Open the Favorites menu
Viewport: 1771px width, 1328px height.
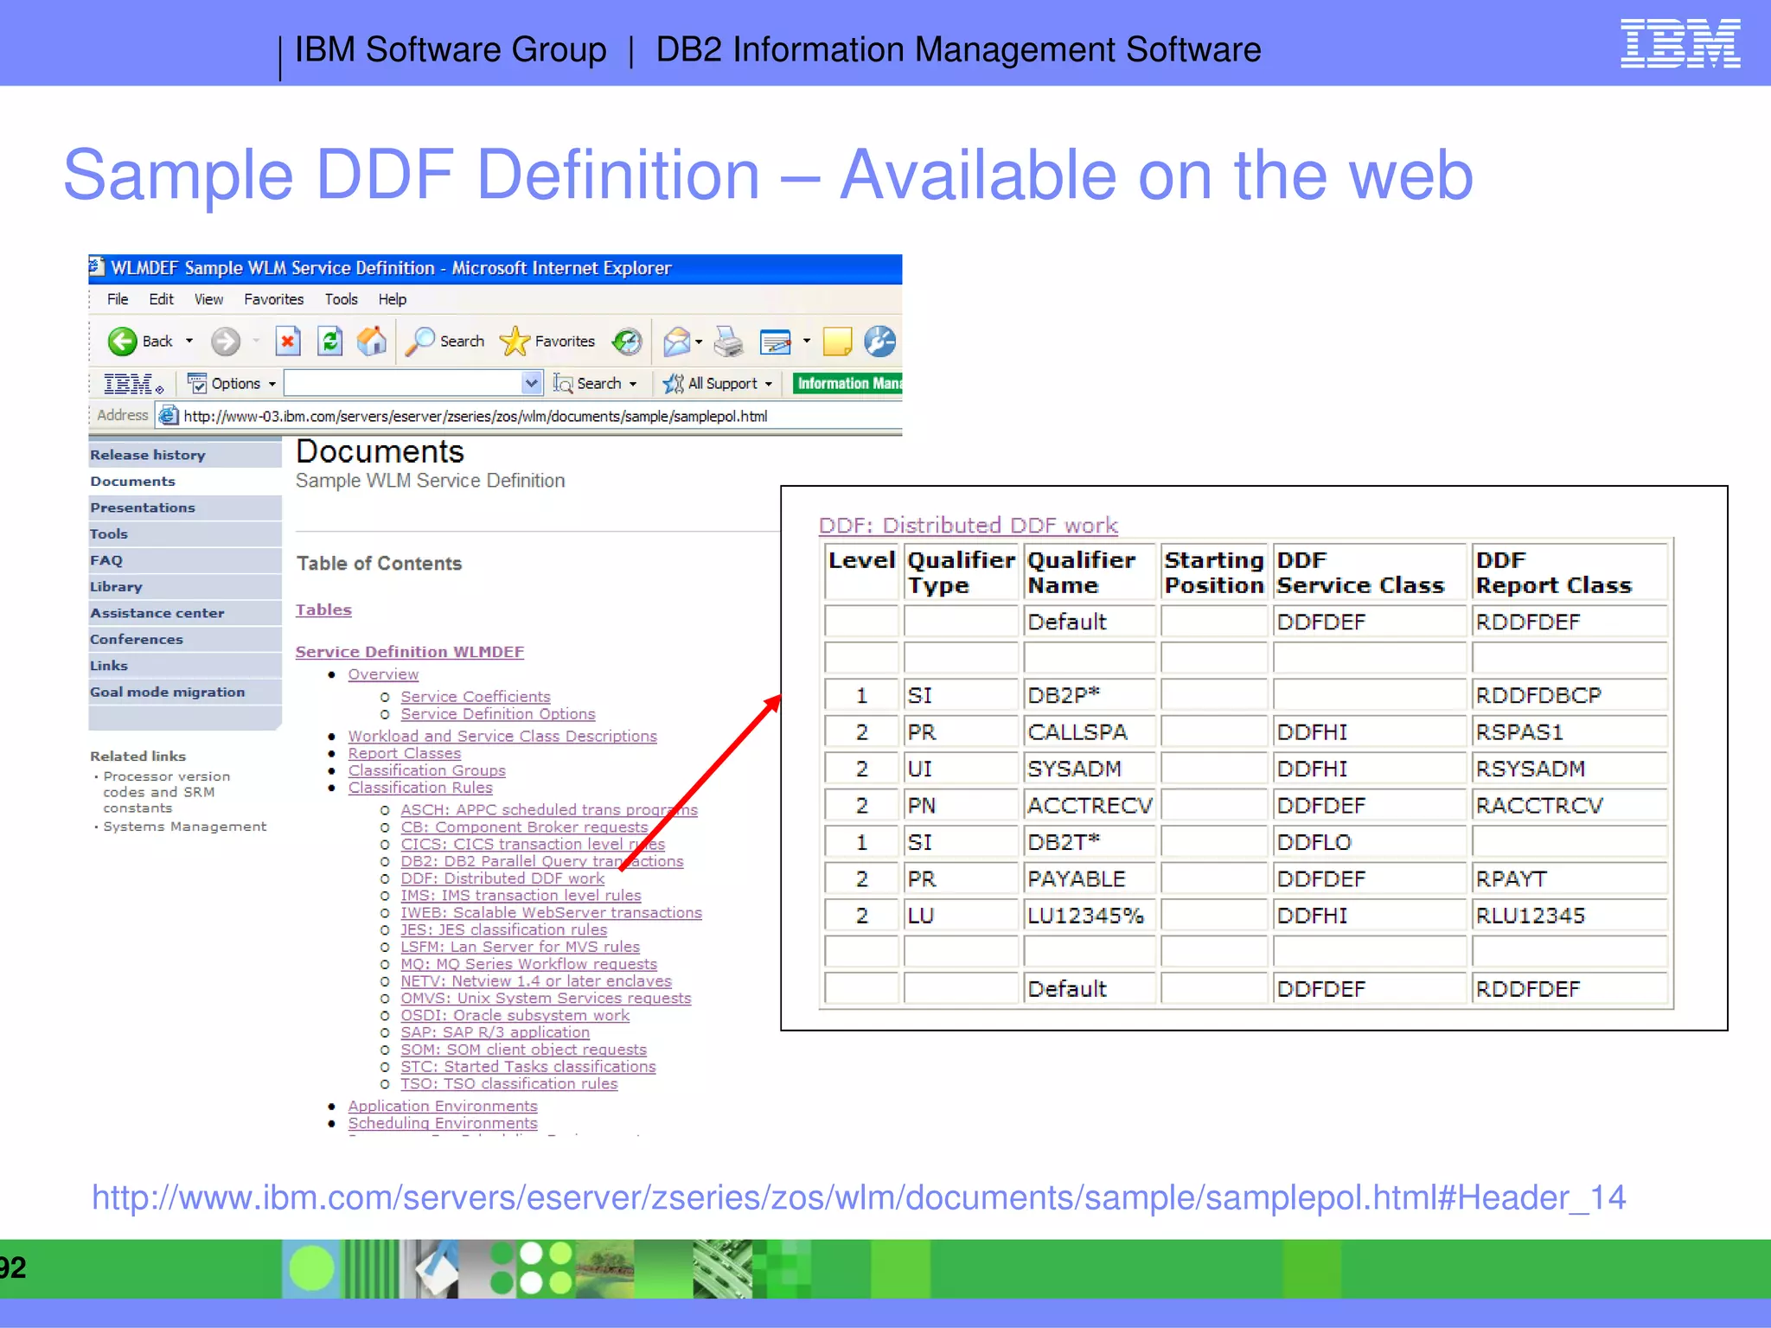tap(274, 299)
